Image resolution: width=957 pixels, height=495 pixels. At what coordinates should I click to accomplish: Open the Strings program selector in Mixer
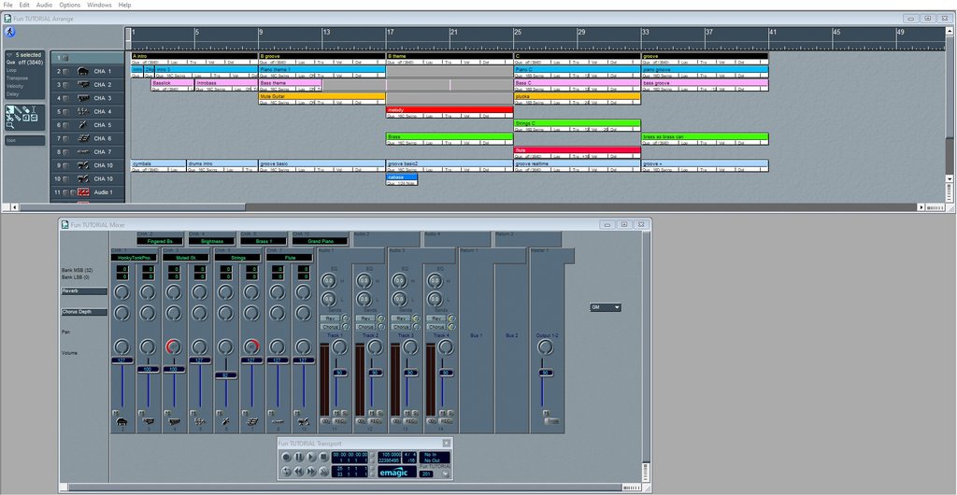pos(237,258)
